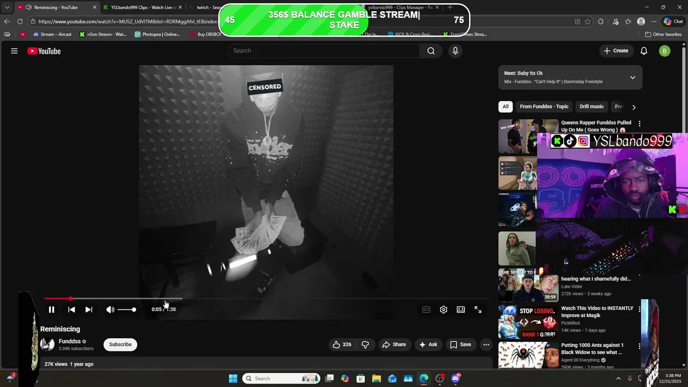Select From Funddss - Topic chip

544,106
